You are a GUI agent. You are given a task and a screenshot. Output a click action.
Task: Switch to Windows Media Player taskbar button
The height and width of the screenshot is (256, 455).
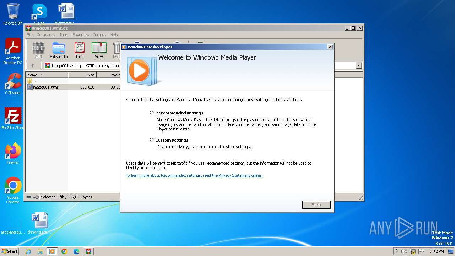click(x=52, y=251)
